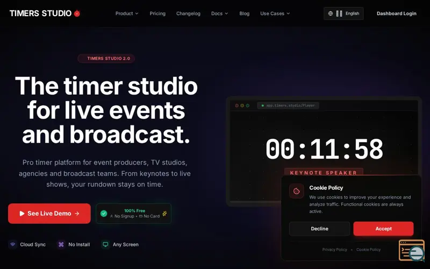Click the Timers Studio red clock logo icon
Screen dimensions: 430x269
77,13
